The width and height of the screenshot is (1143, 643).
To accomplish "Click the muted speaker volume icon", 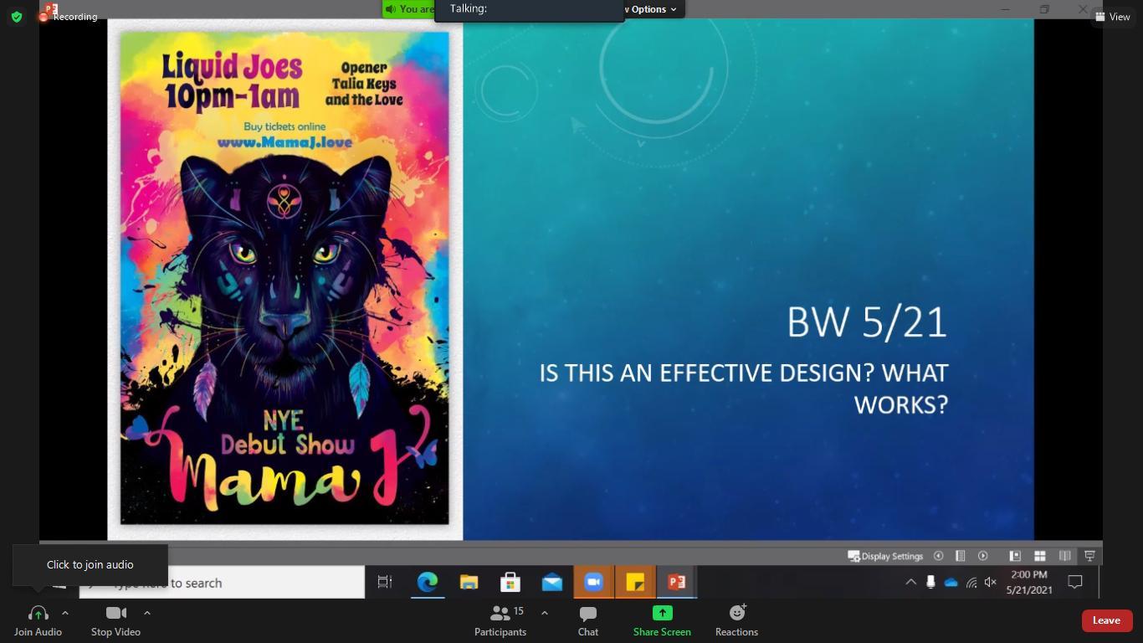I will tap(991, 583).
